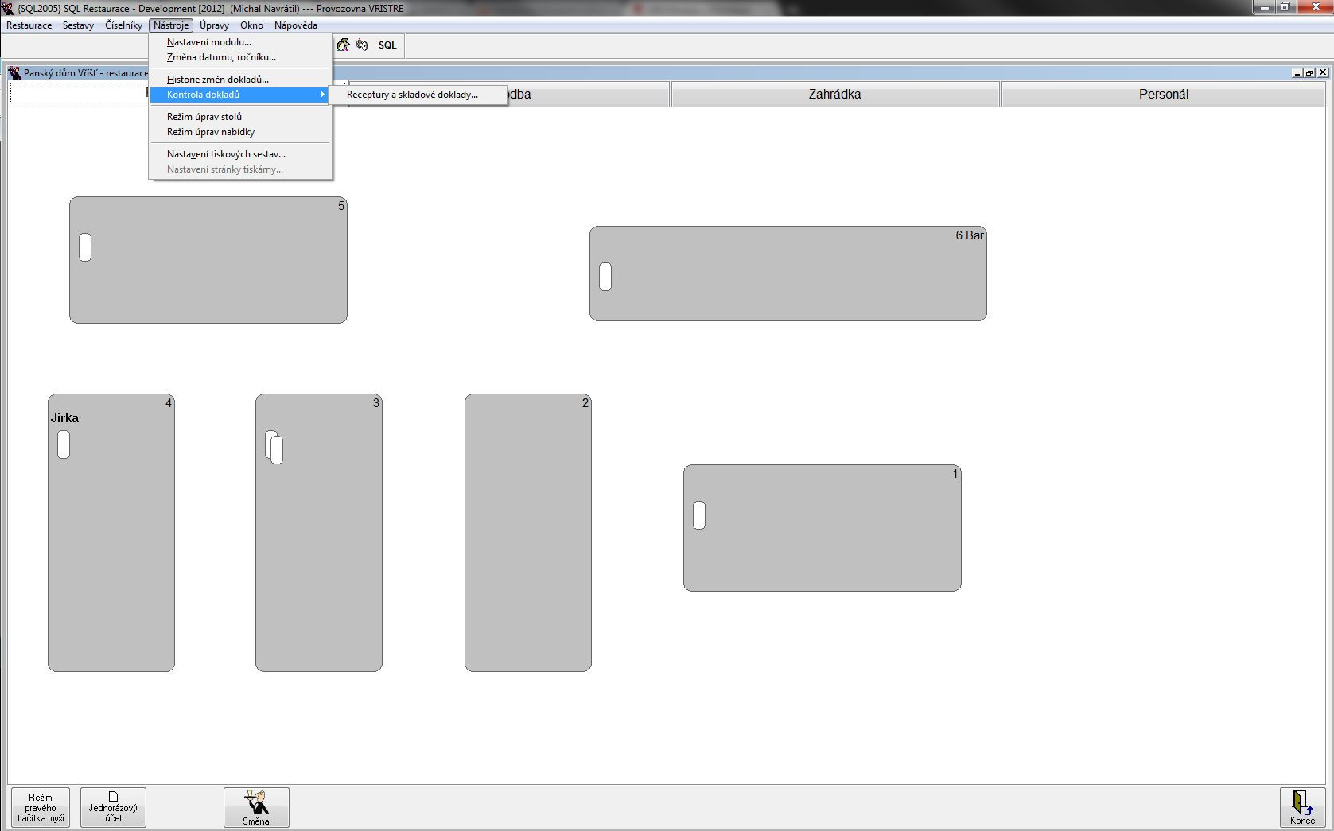Open Historie změn dokladů...
The height and width of the screenshot is (831, 1334).
pos(240,80)
